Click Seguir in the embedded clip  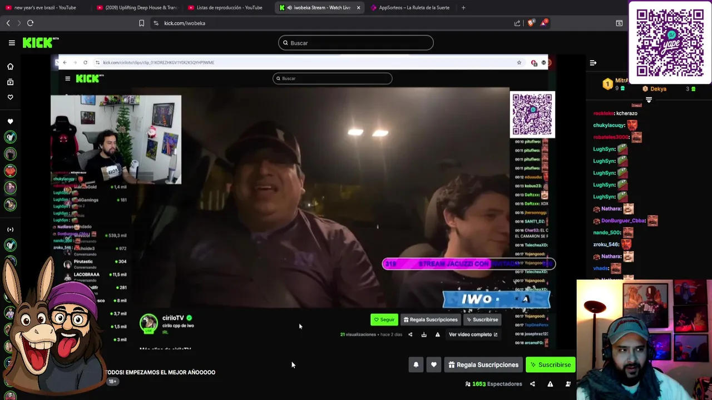(384, 319)
